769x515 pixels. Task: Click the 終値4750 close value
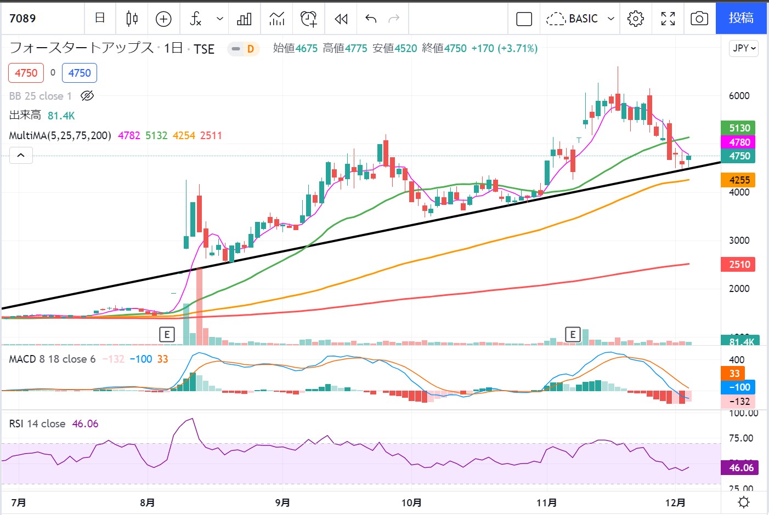tap(444, 48)
